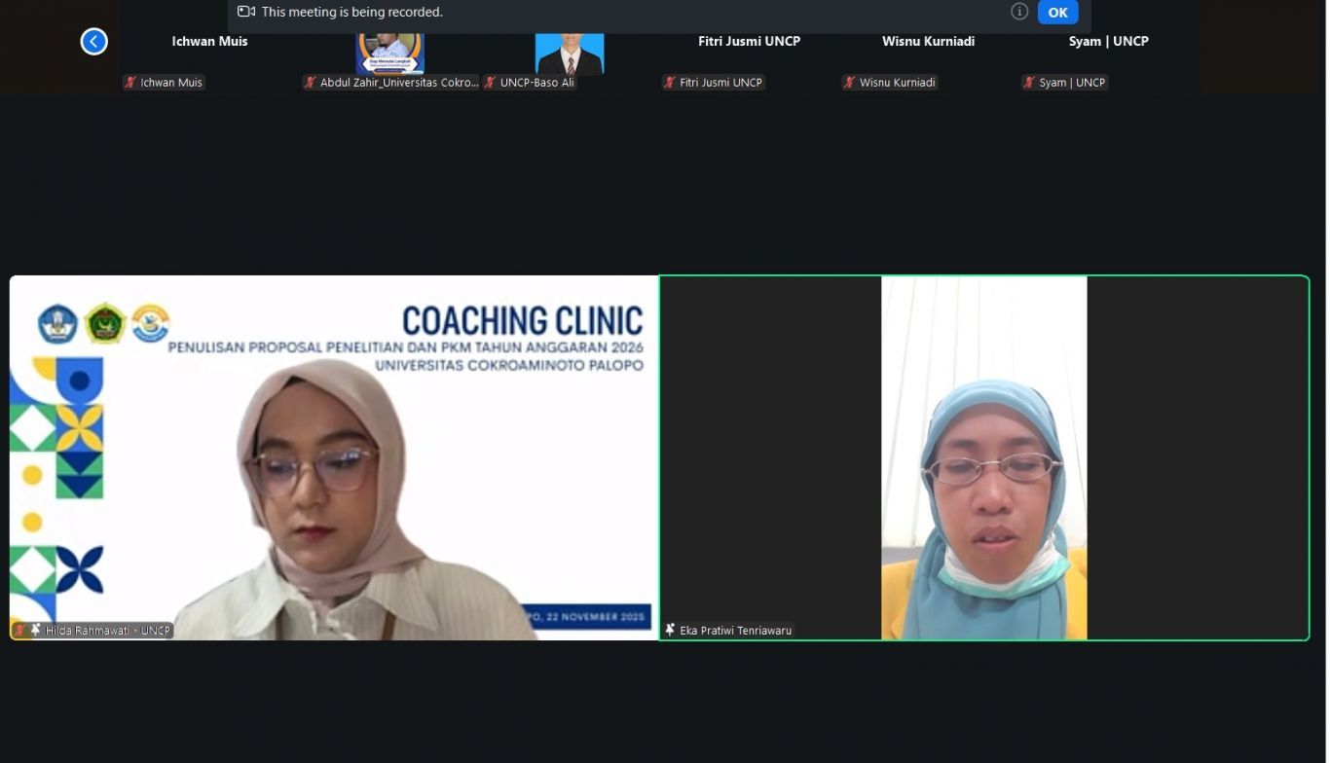This screenshot has height=763, width=1330.
Task: Click the pin icon on Eka Pratiwi Tenriawaru's tile
Action: [x=670, y=630]
